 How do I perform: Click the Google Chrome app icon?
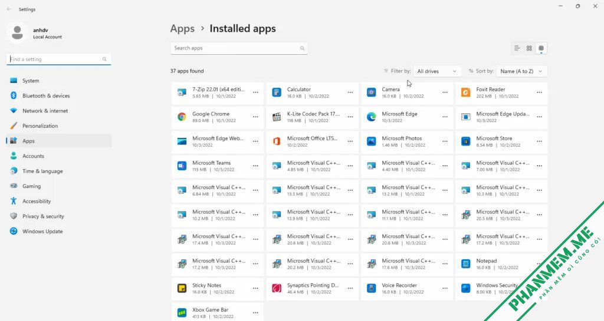click(182, 117)
